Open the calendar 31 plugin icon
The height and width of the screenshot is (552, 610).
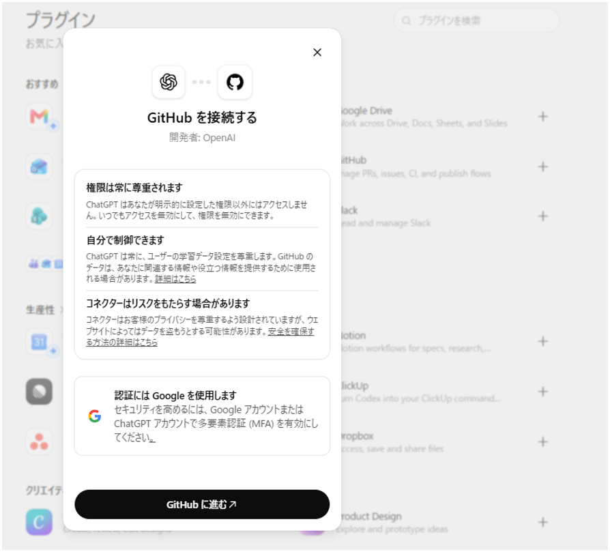(40, 342)
